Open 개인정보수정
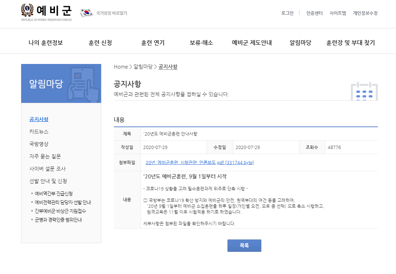The height and width of the screenshot is (274, 396). tap(365, 13)
